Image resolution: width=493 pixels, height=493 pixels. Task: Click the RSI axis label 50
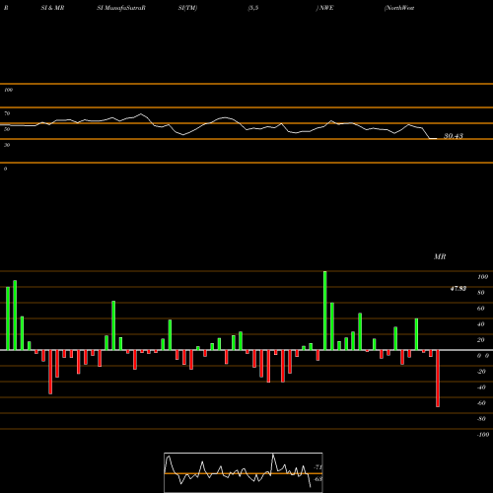[x=7, y=129]
